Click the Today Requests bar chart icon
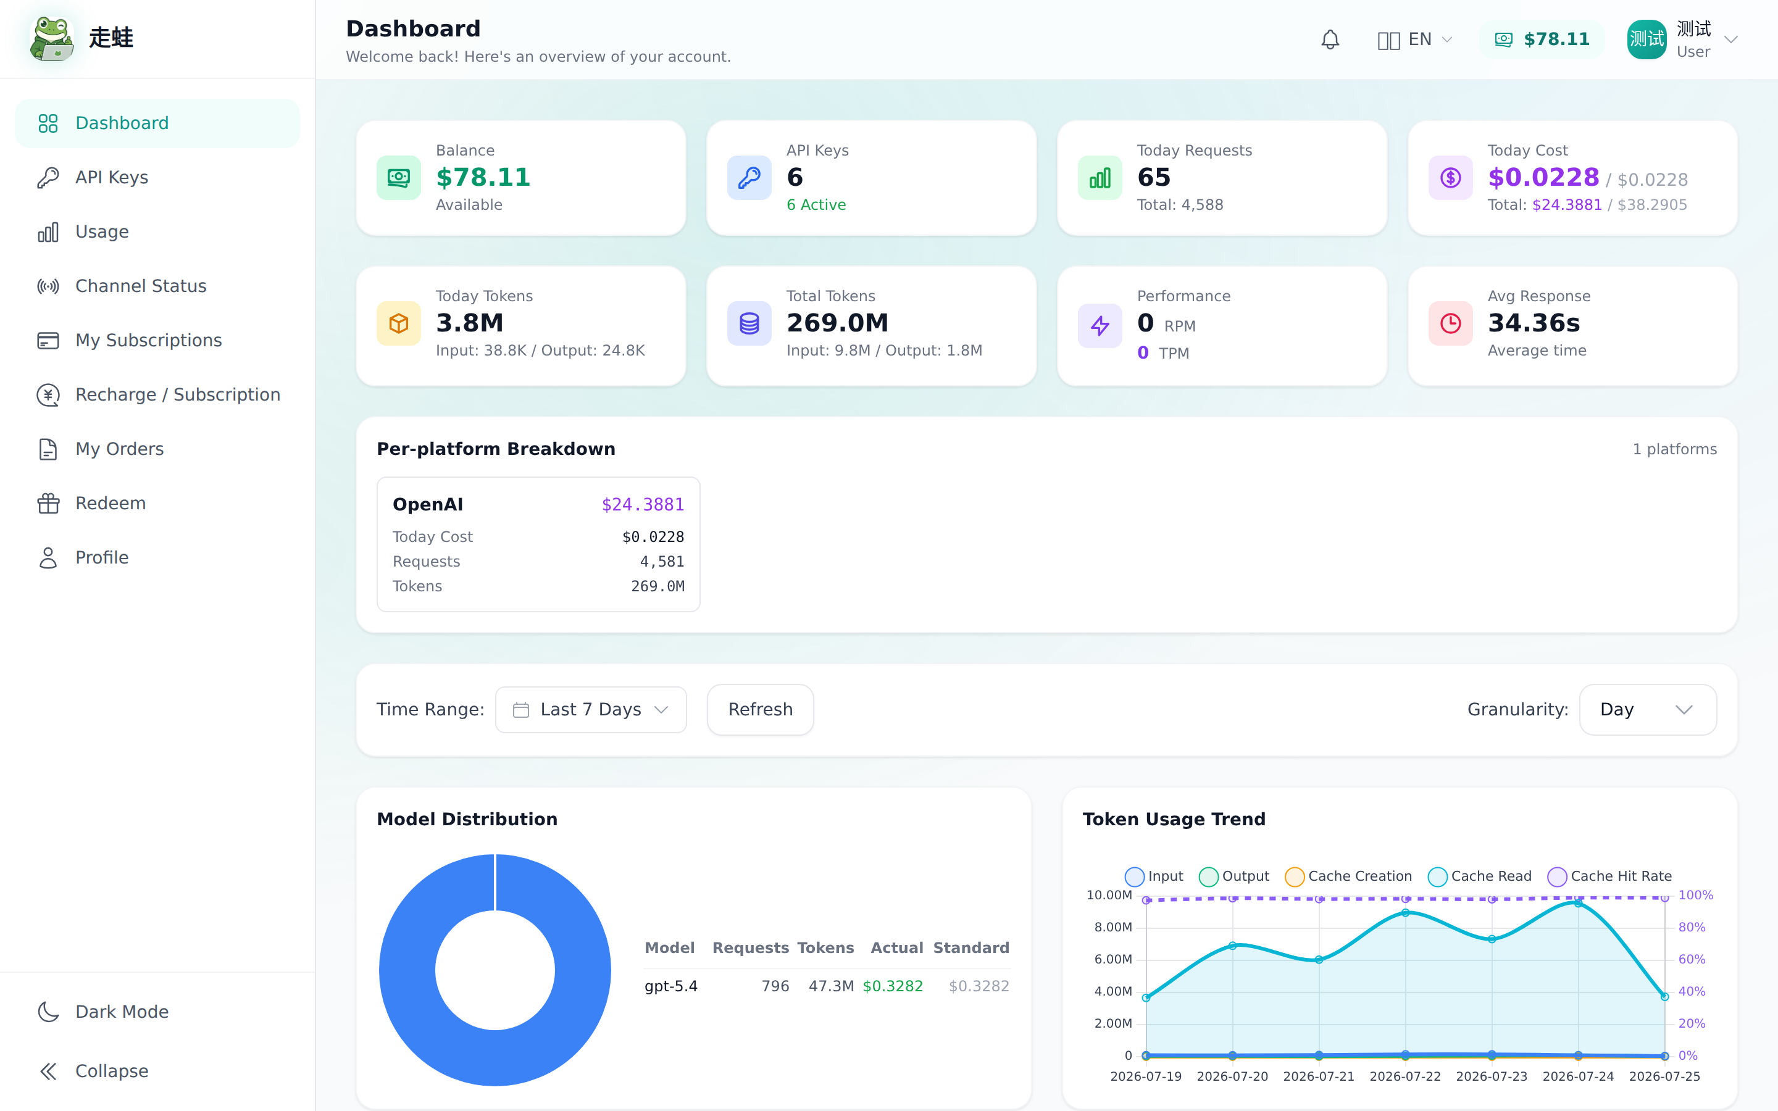The image size is (1778, 1111). [1100, 178]
